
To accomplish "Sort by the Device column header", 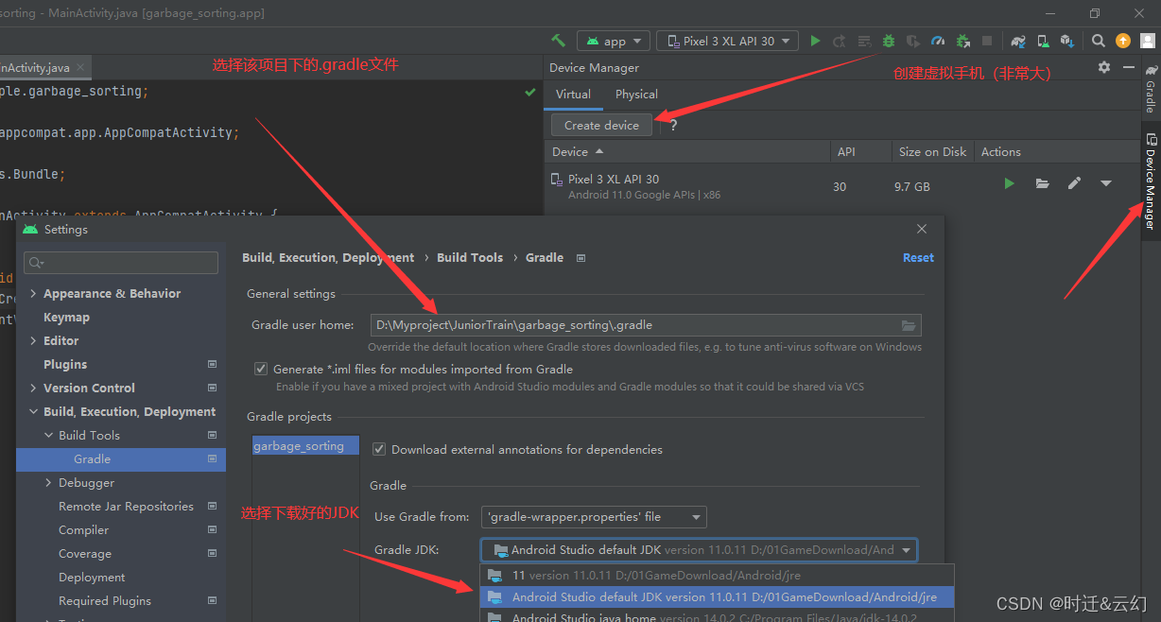I will click(687, 151).
